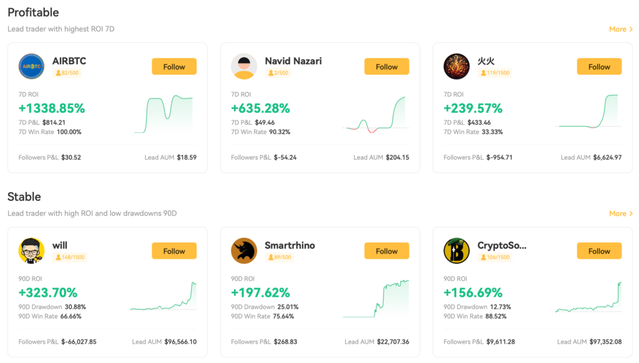Follow the AIRBTC lead trader
This screenshot has width=639, height=363.
(174, 67)
